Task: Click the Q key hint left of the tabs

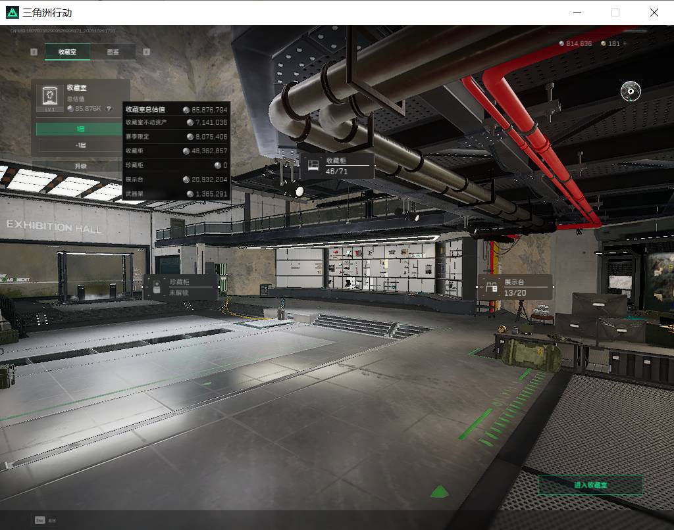Action: point(34,52)
